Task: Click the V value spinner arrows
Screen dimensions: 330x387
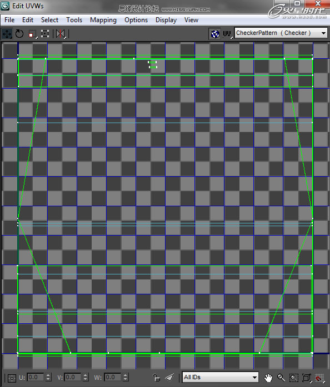Action: pos(86,377)
